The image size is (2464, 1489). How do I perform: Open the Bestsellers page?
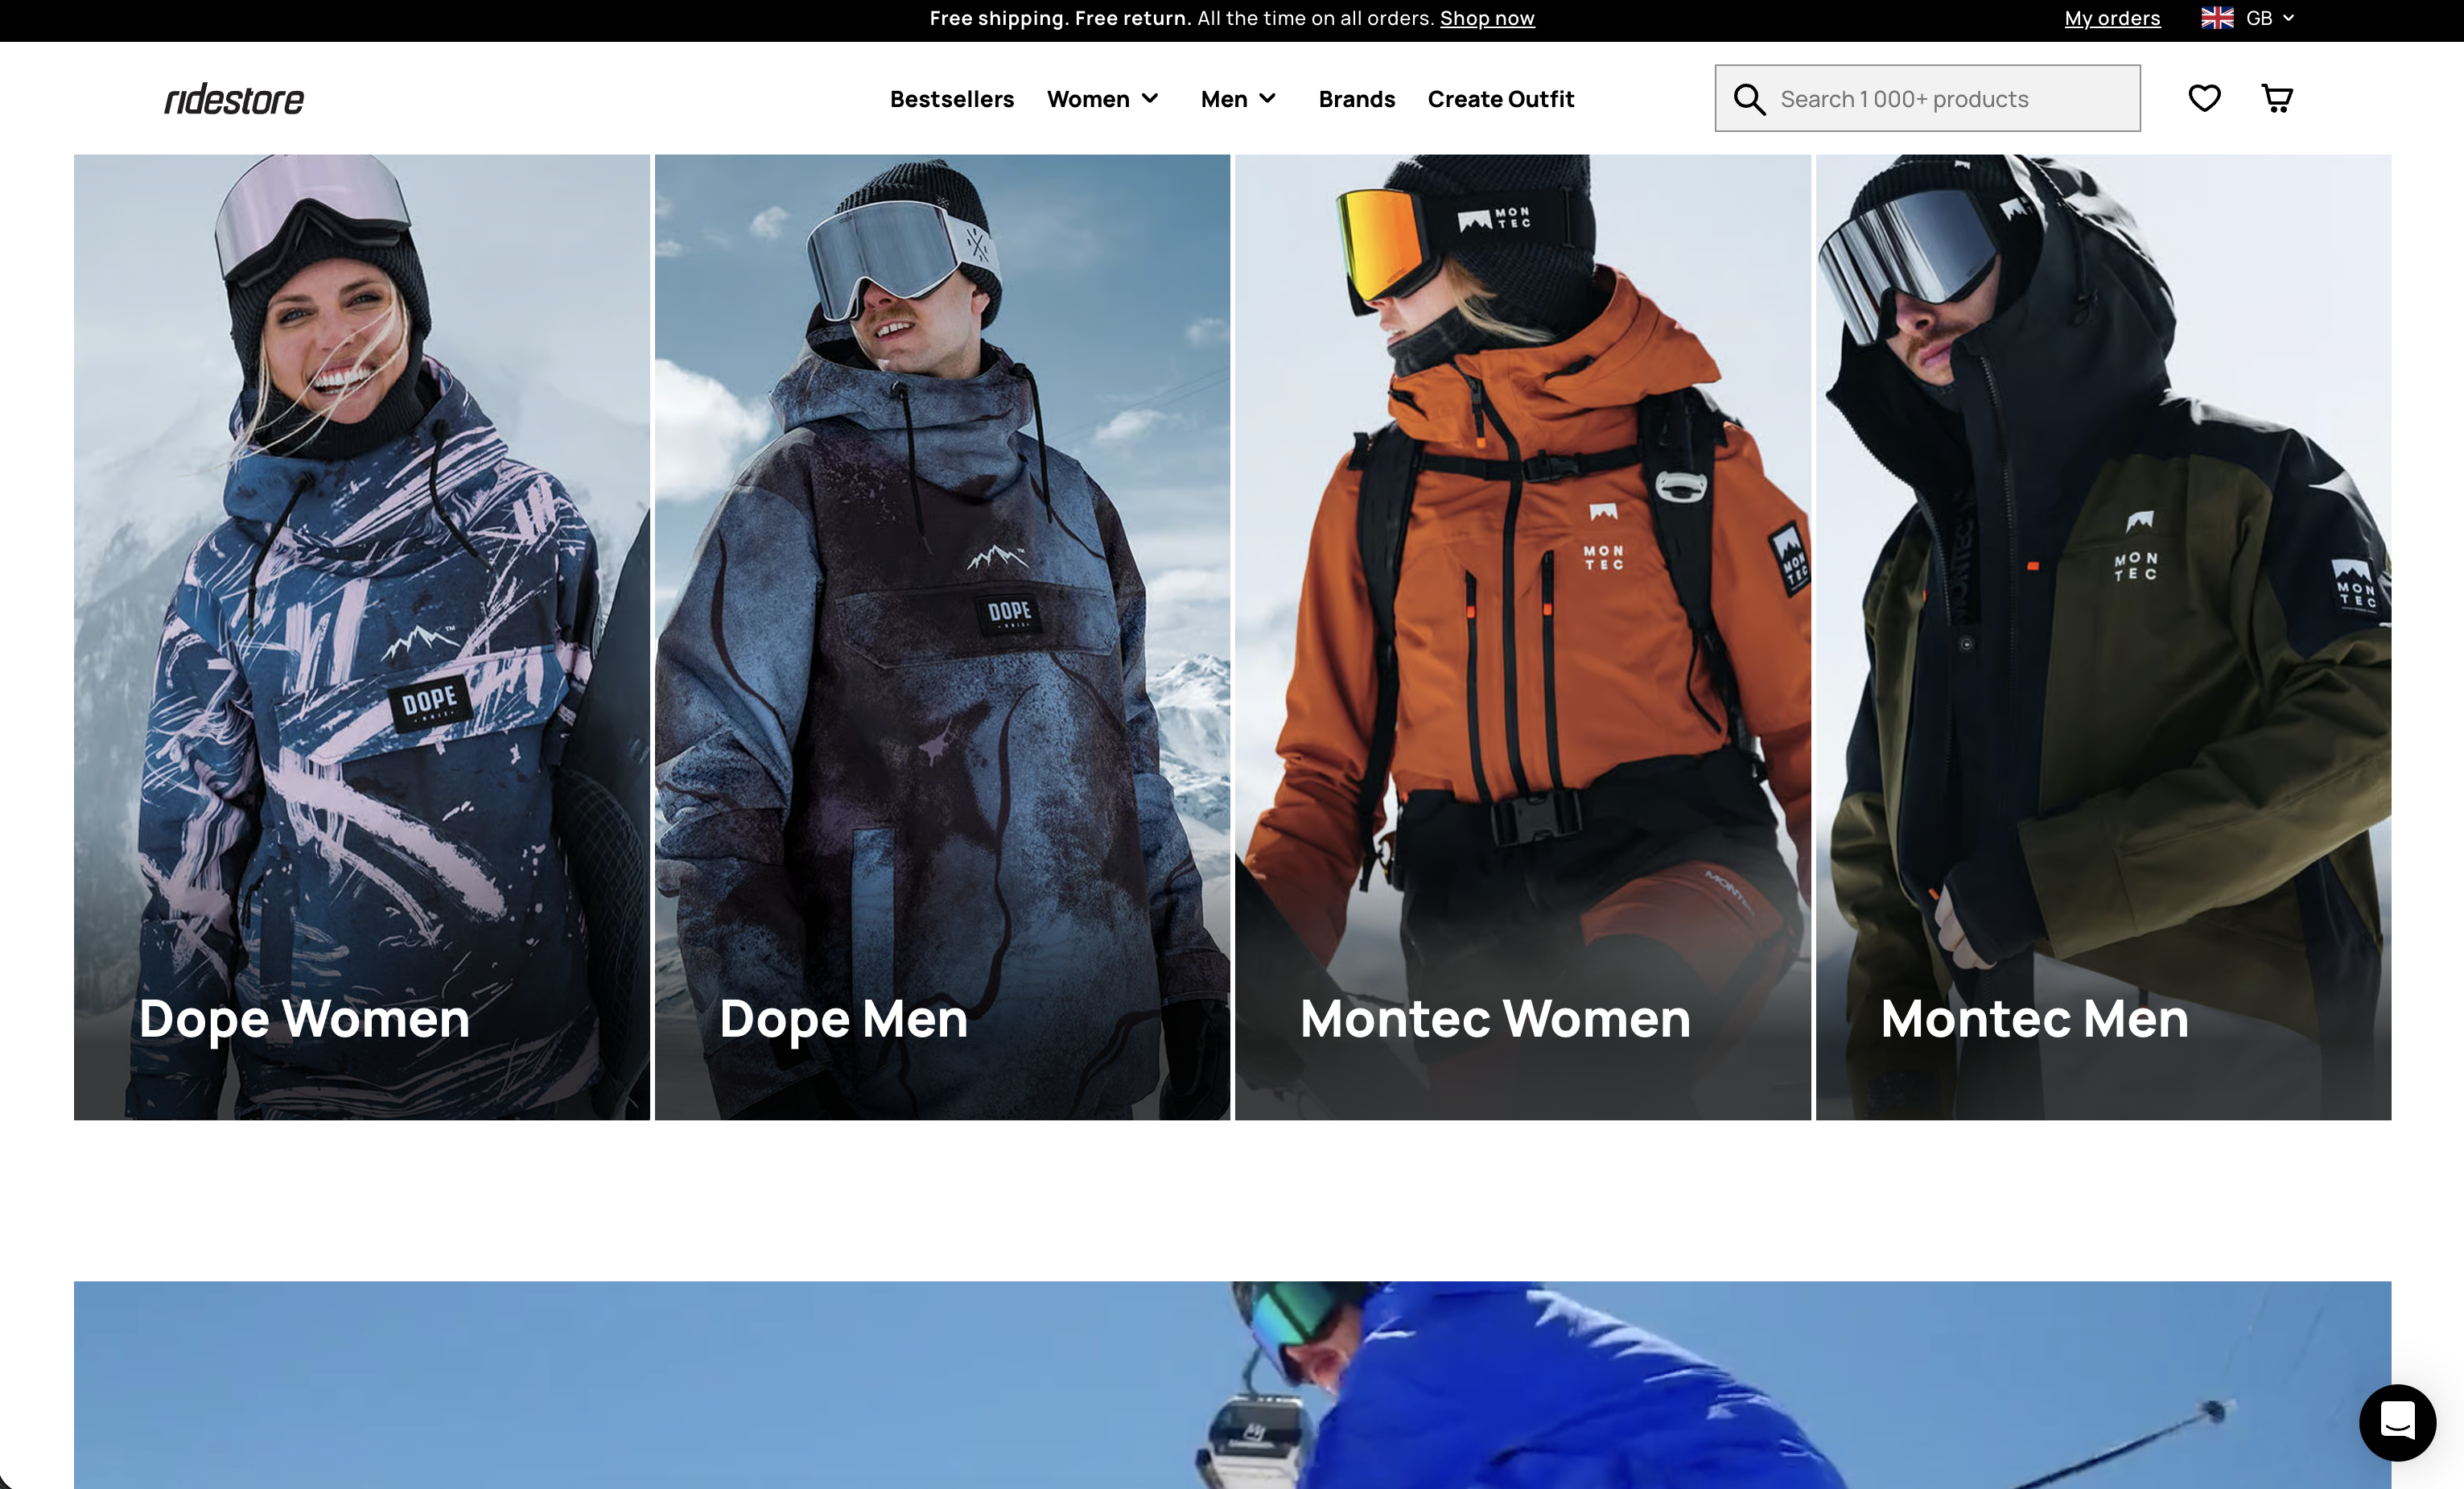pos(952,99)
